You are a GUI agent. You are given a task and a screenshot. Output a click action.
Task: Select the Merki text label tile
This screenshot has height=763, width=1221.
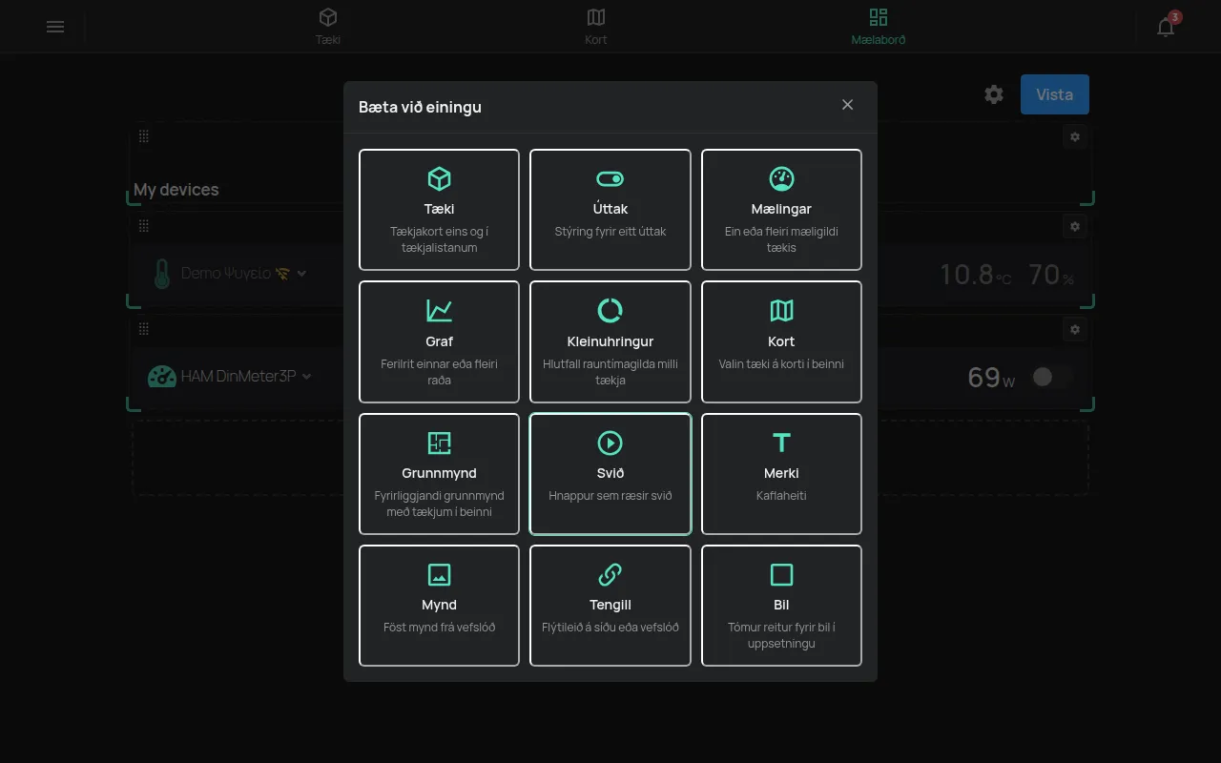(x=781, y=474)
